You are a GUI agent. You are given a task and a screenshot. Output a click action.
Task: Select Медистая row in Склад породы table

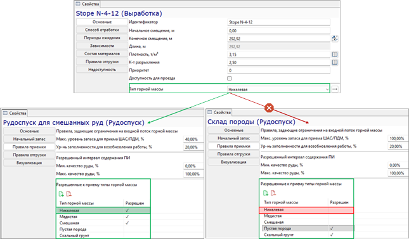306,216
